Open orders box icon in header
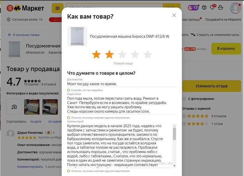The width and height of the screenshot is (244, 176). [x=204, y=7]
